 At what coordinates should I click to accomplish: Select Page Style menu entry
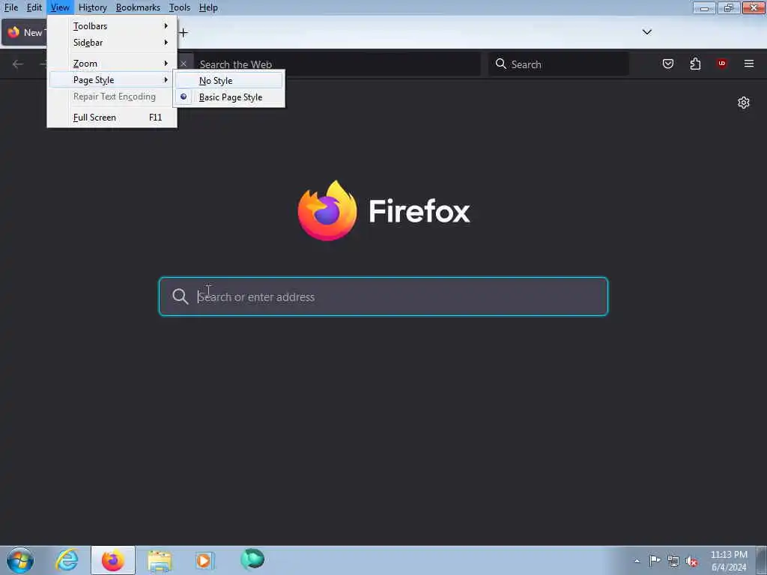(x=112, y=79)
